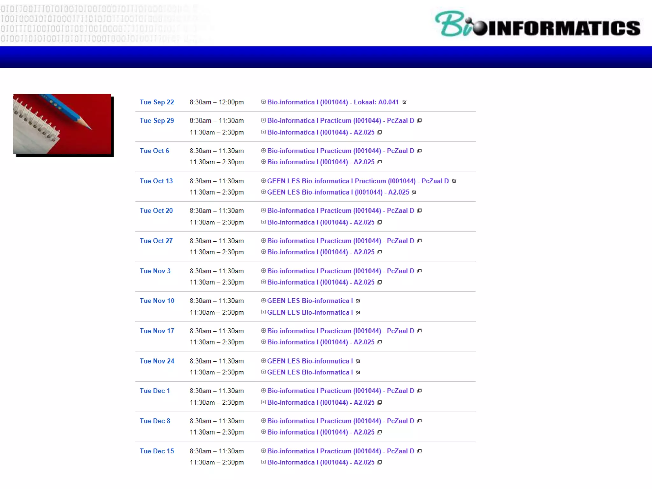Click crossed-out icon after Oct 13 GEEN LES Practicum

tap(454, 181)
